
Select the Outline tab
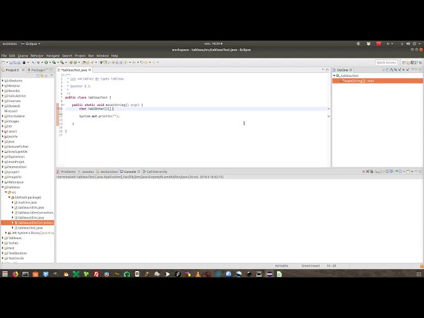click(343, 70)
